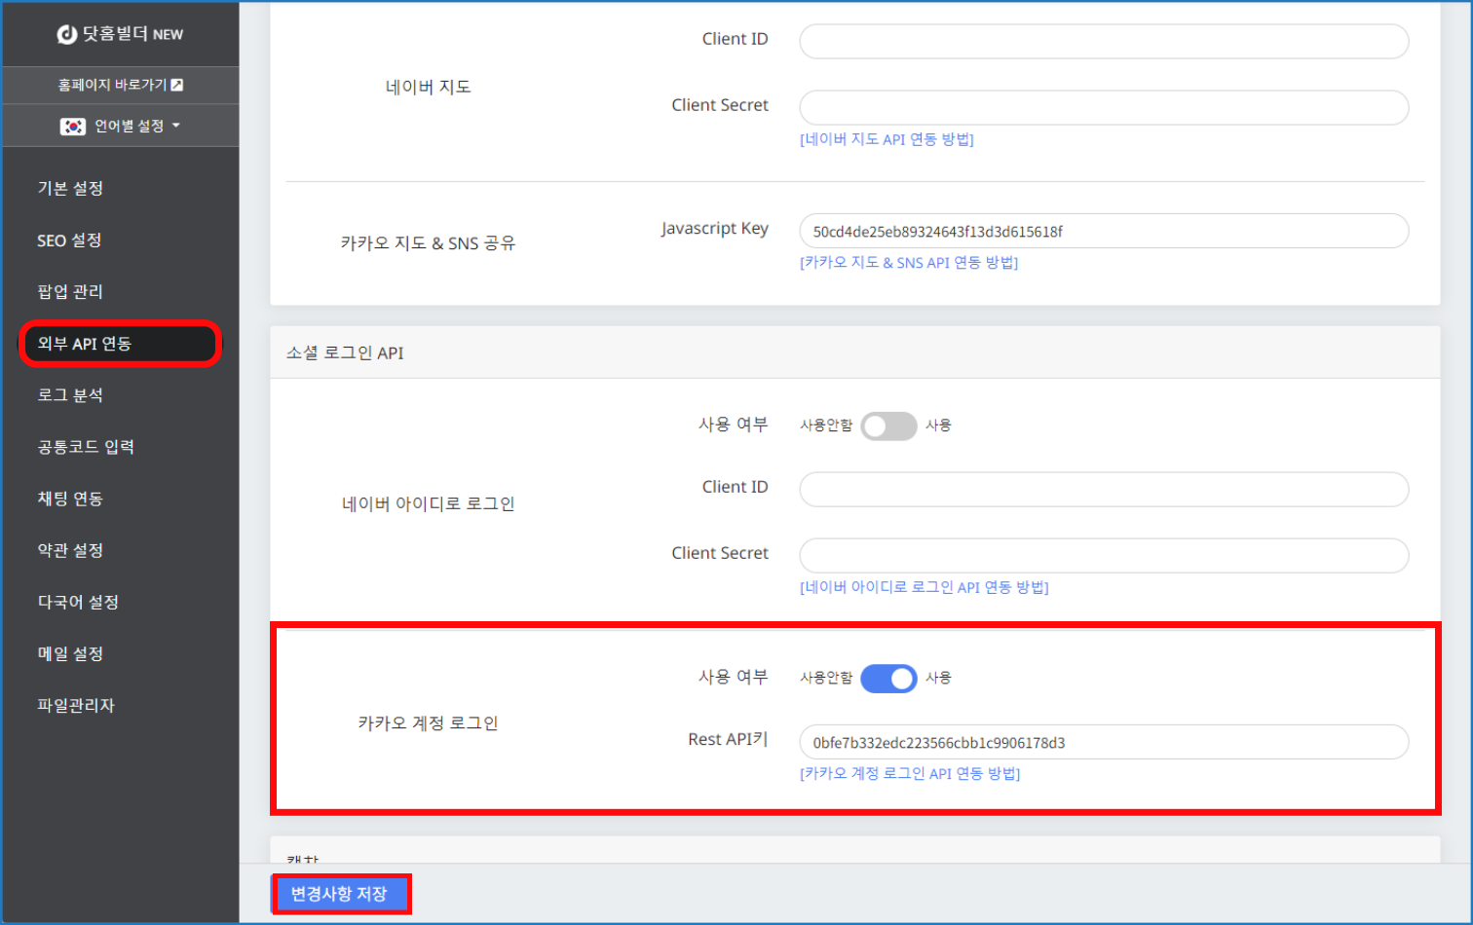Focus the 네이버 지도 Client ID field
Viewport: 1473px width, 925px height.
[1103, 41]
